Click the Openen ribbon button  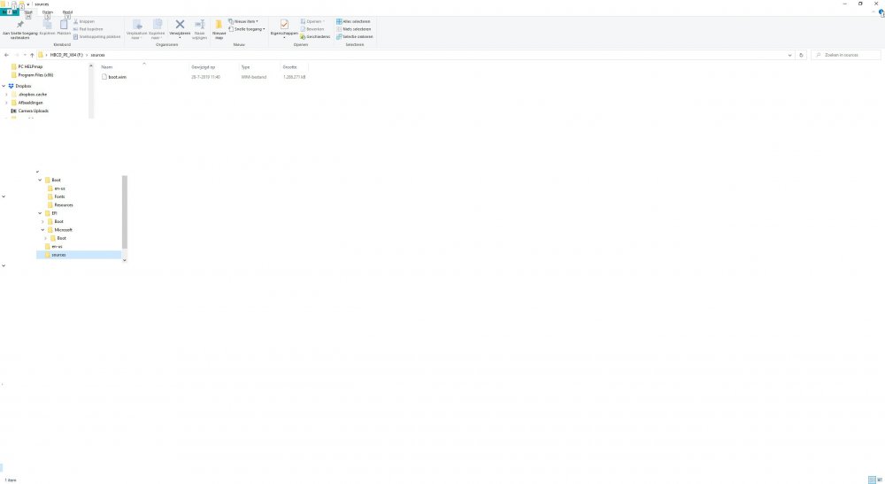click(312, 21)
